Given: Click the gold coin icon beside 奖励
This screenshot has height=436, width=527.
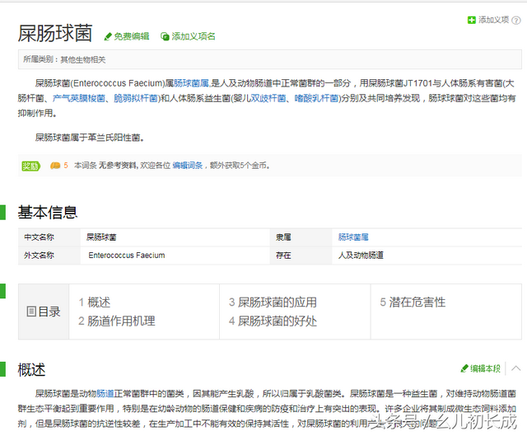Looking at the screenshot, I should point(55,166).
